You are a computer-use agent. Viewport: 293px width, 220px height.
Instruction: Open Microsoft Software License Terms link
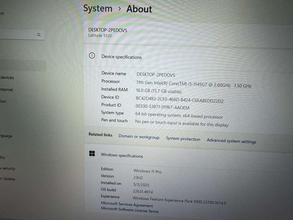tap(130, 210)
